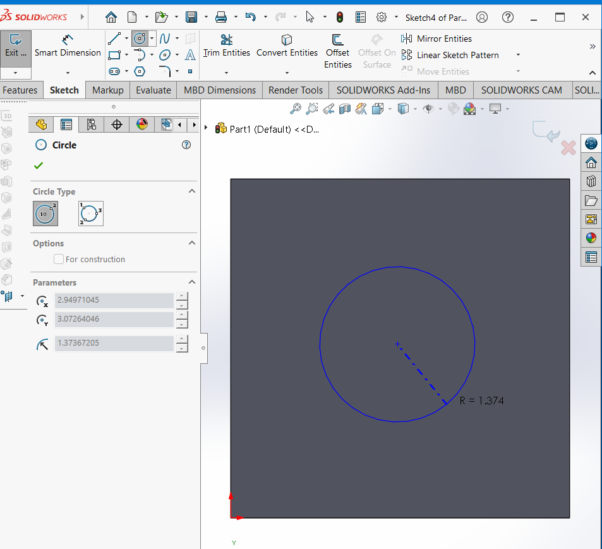Open the Smart Dimension dropdown arrow
This screenshot has width=602, height=549.
pos(68,73)
